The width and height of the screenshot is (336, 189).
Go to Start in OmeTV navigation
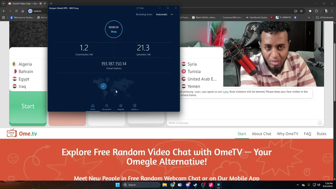pyautogui.click(x=242, y=134)
